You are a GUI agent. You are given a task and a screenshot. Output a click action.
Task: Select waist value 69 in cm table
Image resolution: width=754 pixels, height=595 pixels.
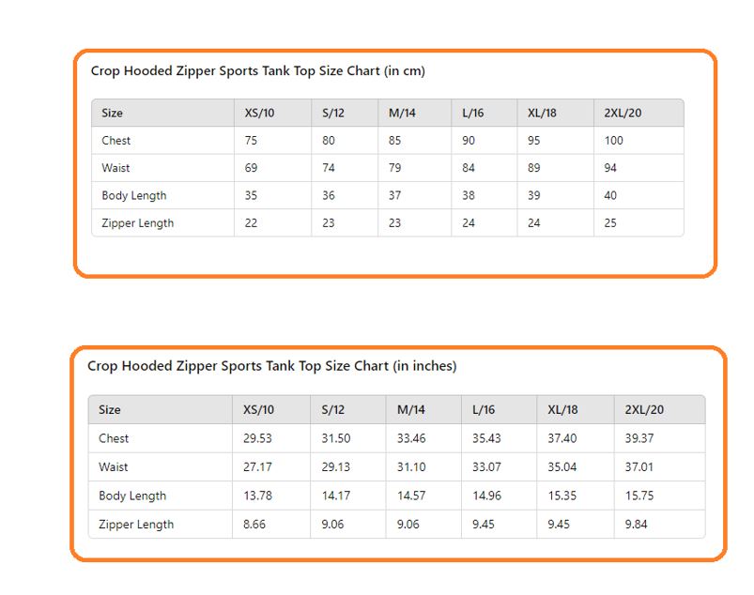pyautogui.click(x=251, y=168)
